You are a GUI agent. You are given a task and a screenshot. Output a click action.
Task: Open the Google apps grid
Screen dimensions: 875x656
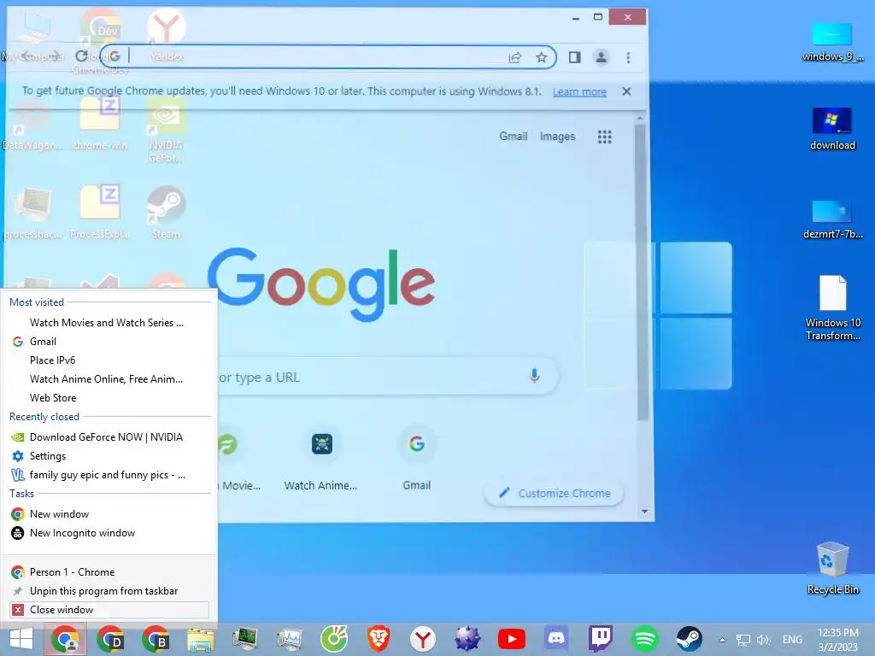click(x=604, y=137)
